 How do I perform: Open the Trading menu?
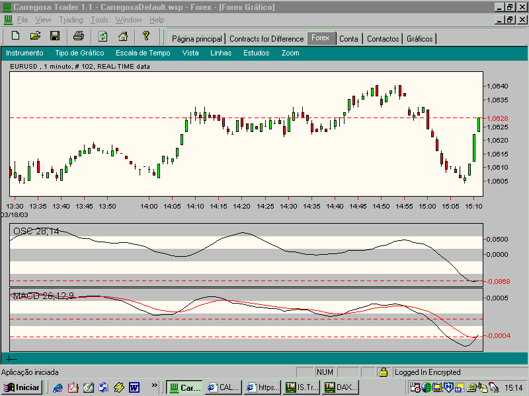tap(71, 20)
